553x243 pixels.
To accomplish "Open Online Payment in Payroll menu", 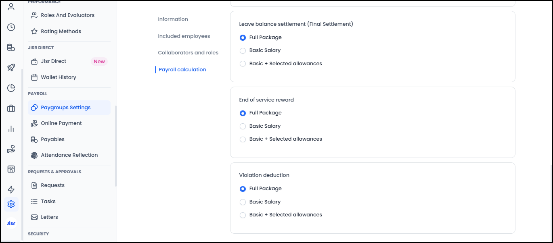I will [61, 123].
